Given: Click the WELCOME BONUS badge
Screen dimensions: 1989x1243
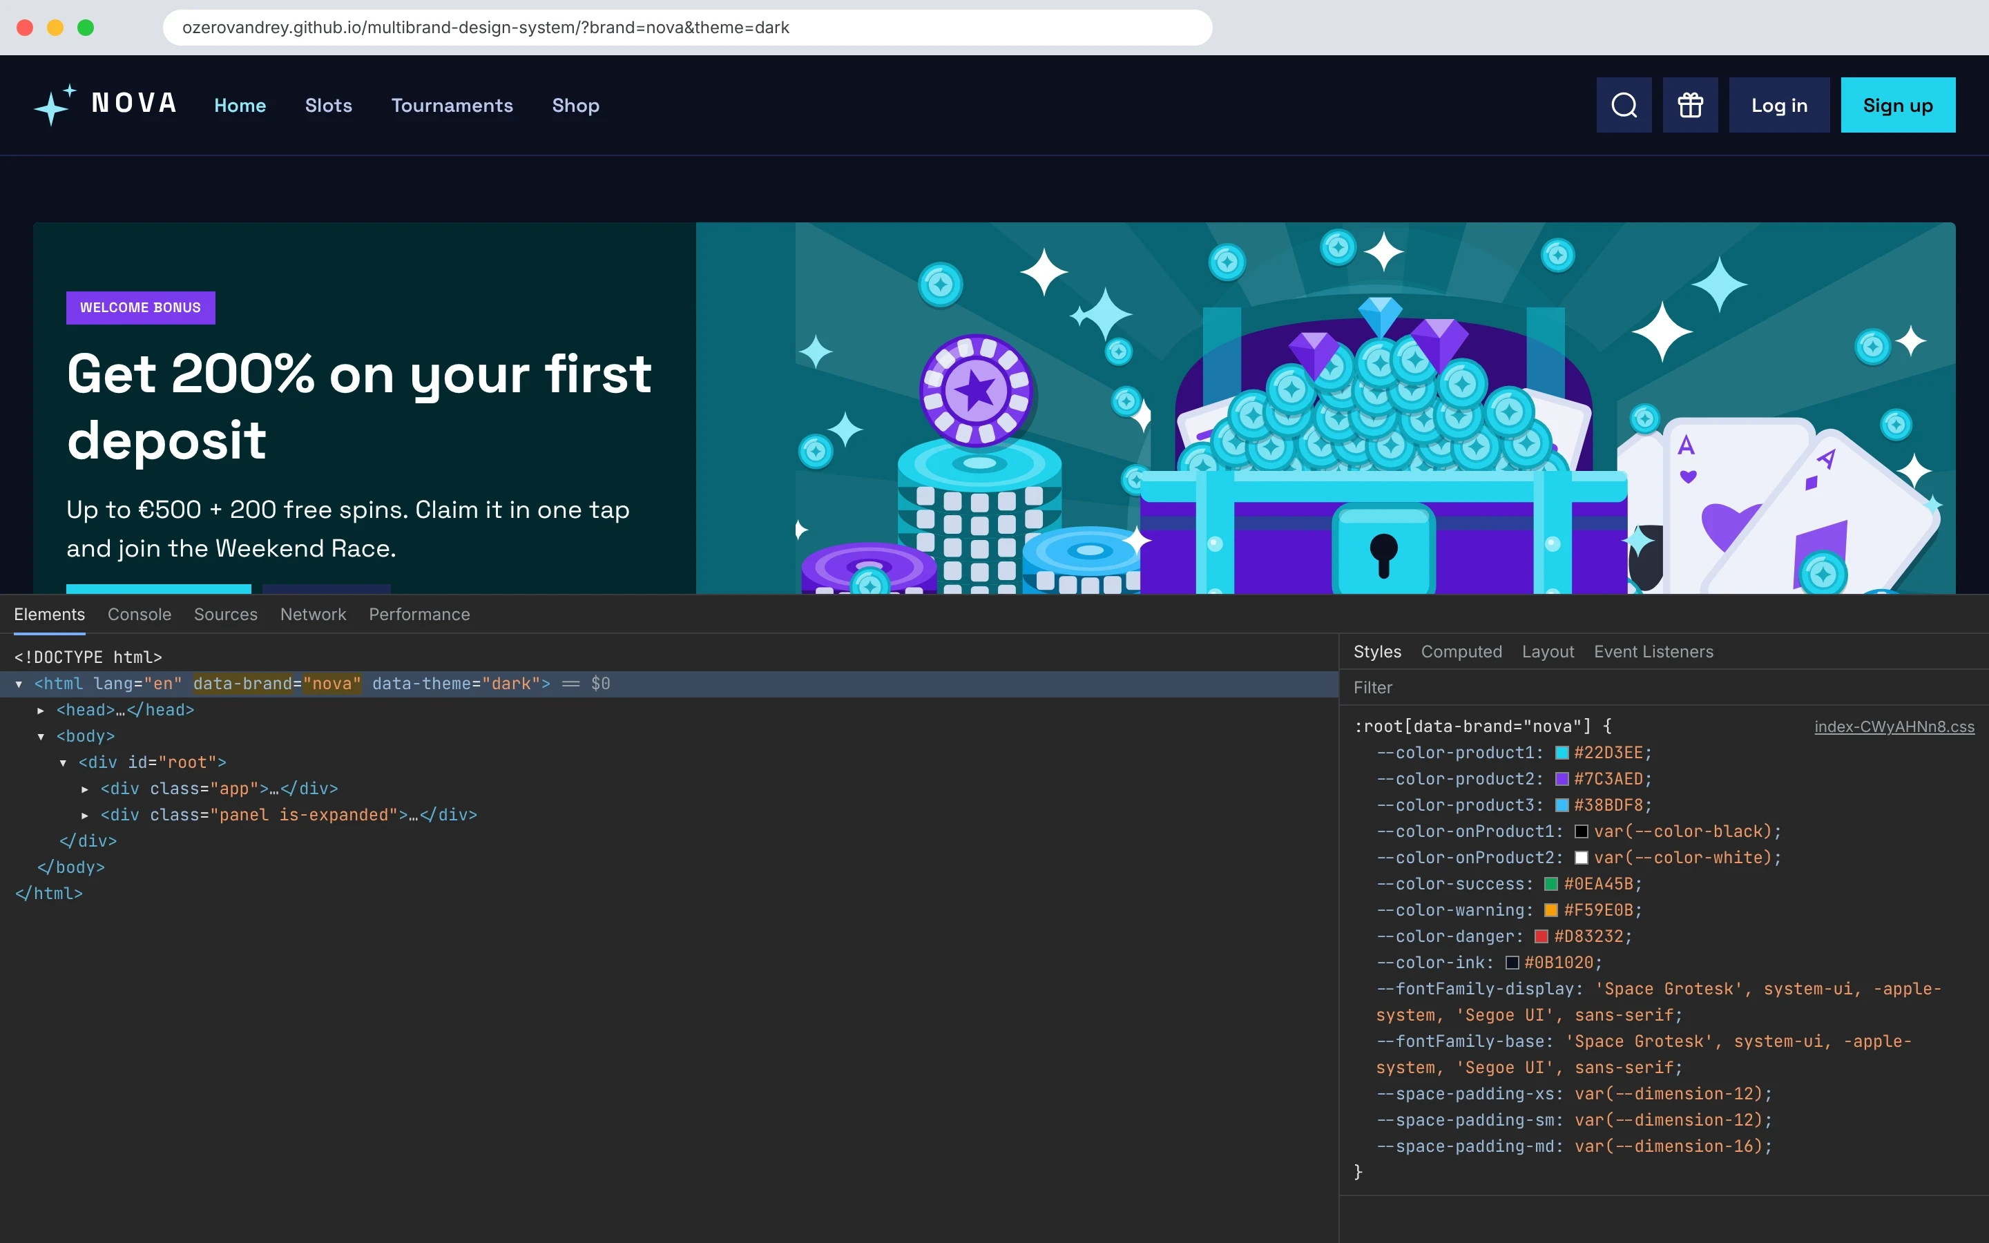Looking at the screenshot, I should [141, 307].
